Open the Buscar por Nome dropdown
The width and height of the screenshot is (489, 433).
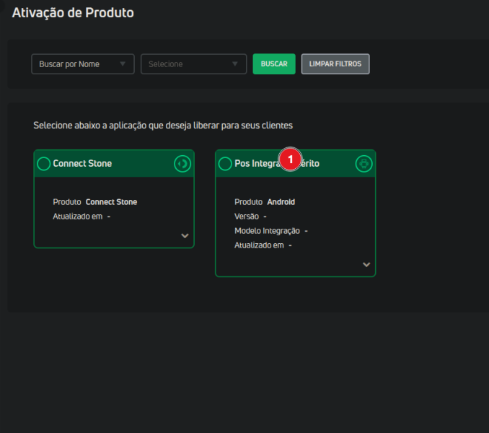pos(83,64)
